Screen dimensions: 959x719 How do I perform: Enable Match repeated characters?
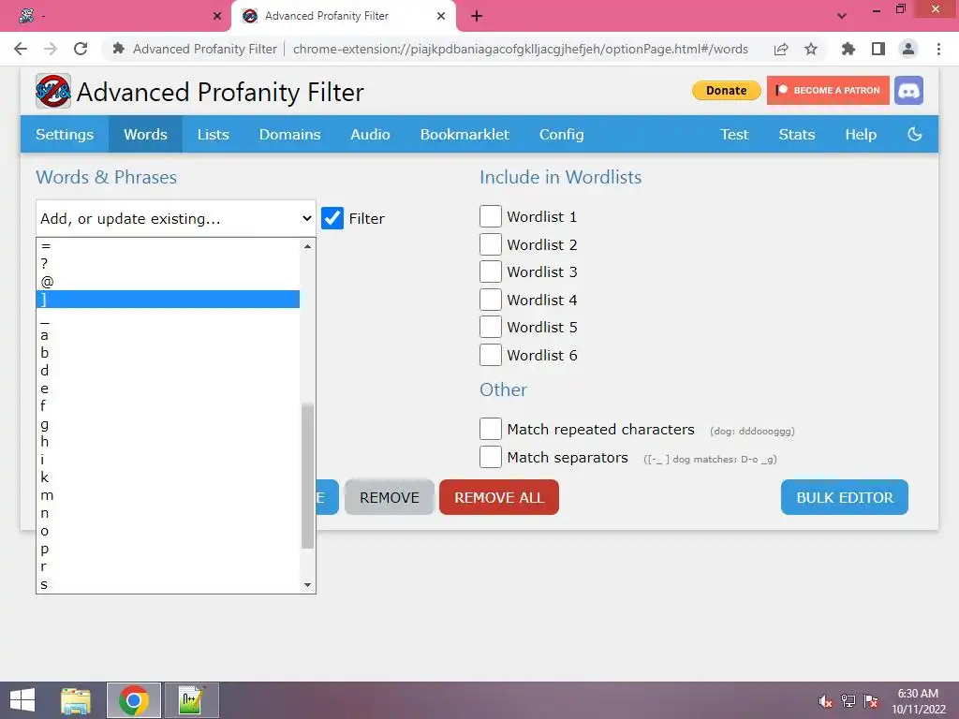[x=491, y=429]
